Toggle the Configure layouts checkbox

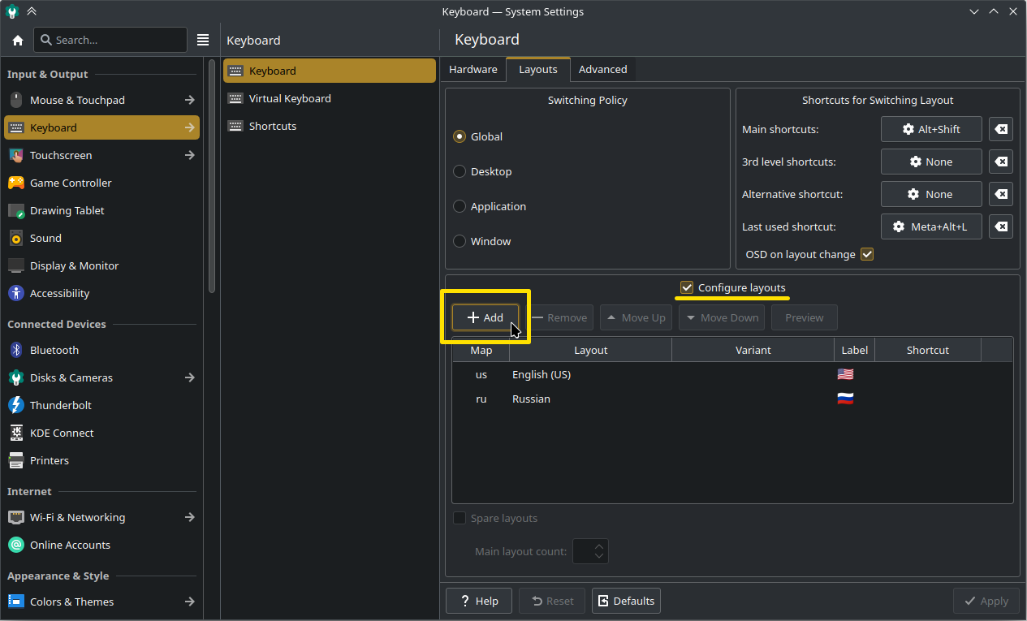[687, 287]
